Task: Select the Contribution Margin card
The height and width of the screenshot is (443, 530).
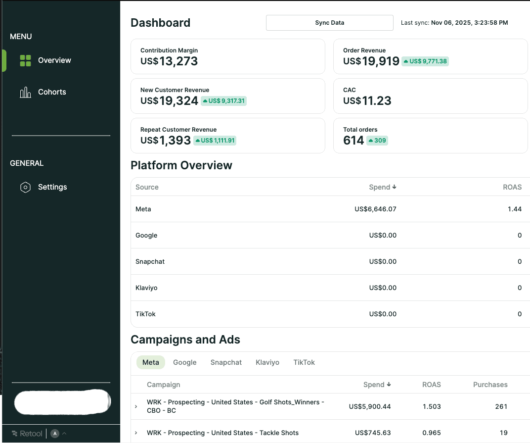Action: click(x=227, y=56)
